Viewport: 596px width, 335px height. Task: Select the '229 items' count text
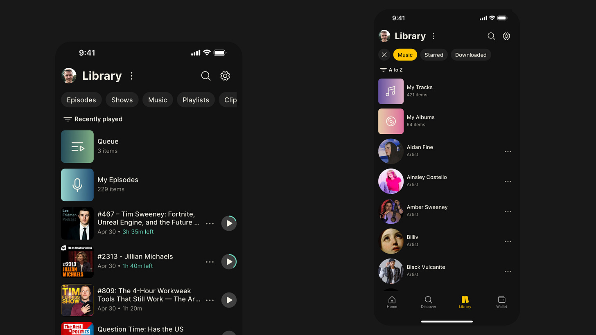[111, 189]
